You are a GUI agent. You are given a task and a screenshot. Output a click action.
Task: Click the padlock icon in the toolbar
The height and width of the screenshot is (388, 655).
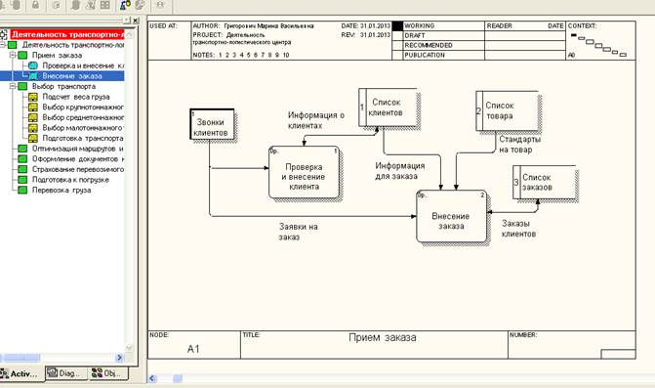click(x=35, y=5)
